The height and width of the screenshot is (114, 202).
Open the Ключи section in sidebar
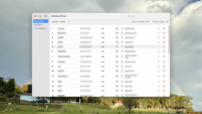click(39, 25)
